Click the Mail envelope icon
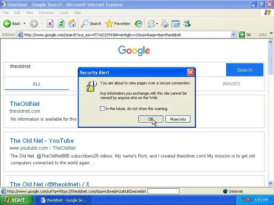The image size is (274, 205). pyautogui.click(x=151, y=24)
